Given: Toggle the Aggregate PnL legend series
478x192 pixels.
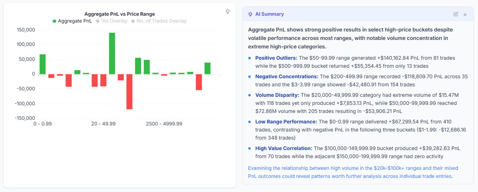Looking at the screenshot, I should pyautogui.click(x=75, y=21).
